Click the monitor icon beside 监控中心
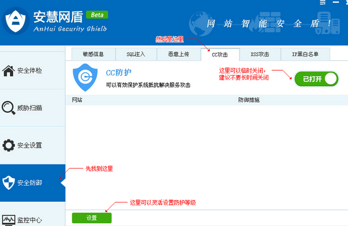Image resolution: width=348 pixels, height=226 pixels. click(x=8, y=220)
